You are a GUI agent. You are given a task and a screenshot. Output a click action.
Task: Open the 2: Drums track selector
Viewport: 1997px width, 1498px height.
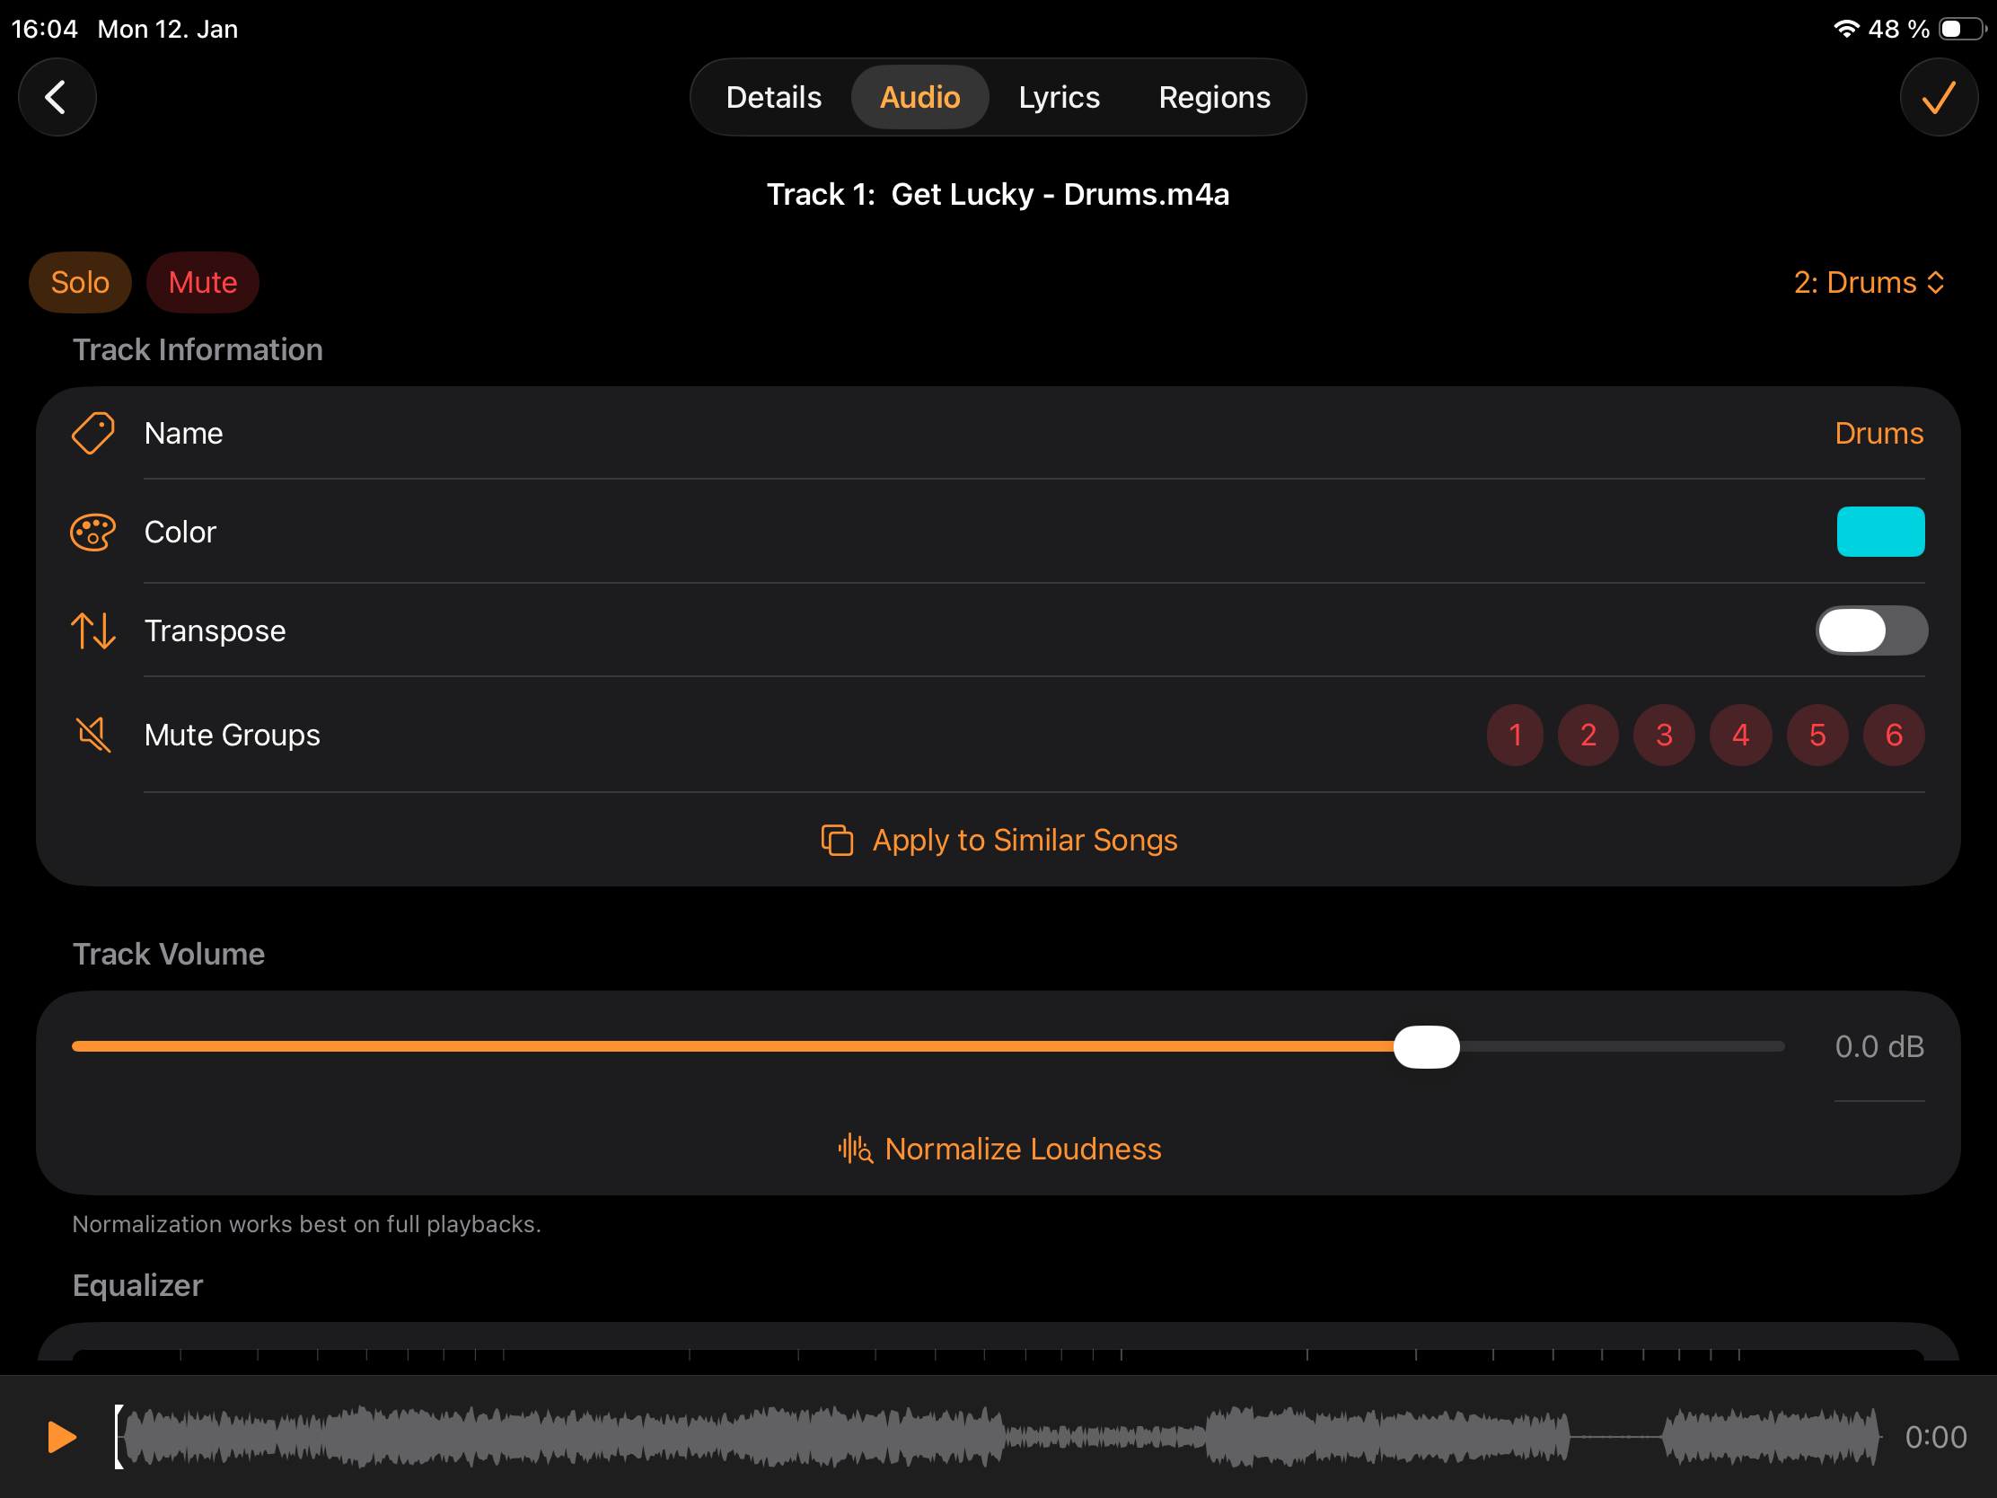point(1867,282)
